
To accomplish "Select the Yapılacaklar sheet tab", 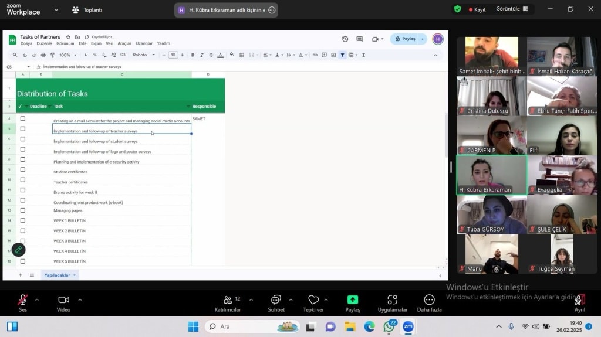I will click(58, 275).
